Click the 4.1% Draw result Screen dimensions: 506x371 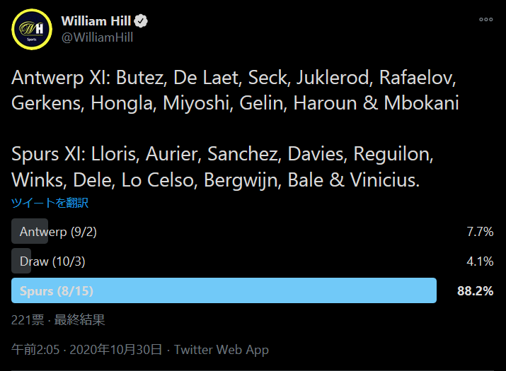[x=479, y=261]
